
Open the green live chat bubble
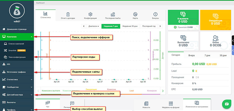point(226,104)
